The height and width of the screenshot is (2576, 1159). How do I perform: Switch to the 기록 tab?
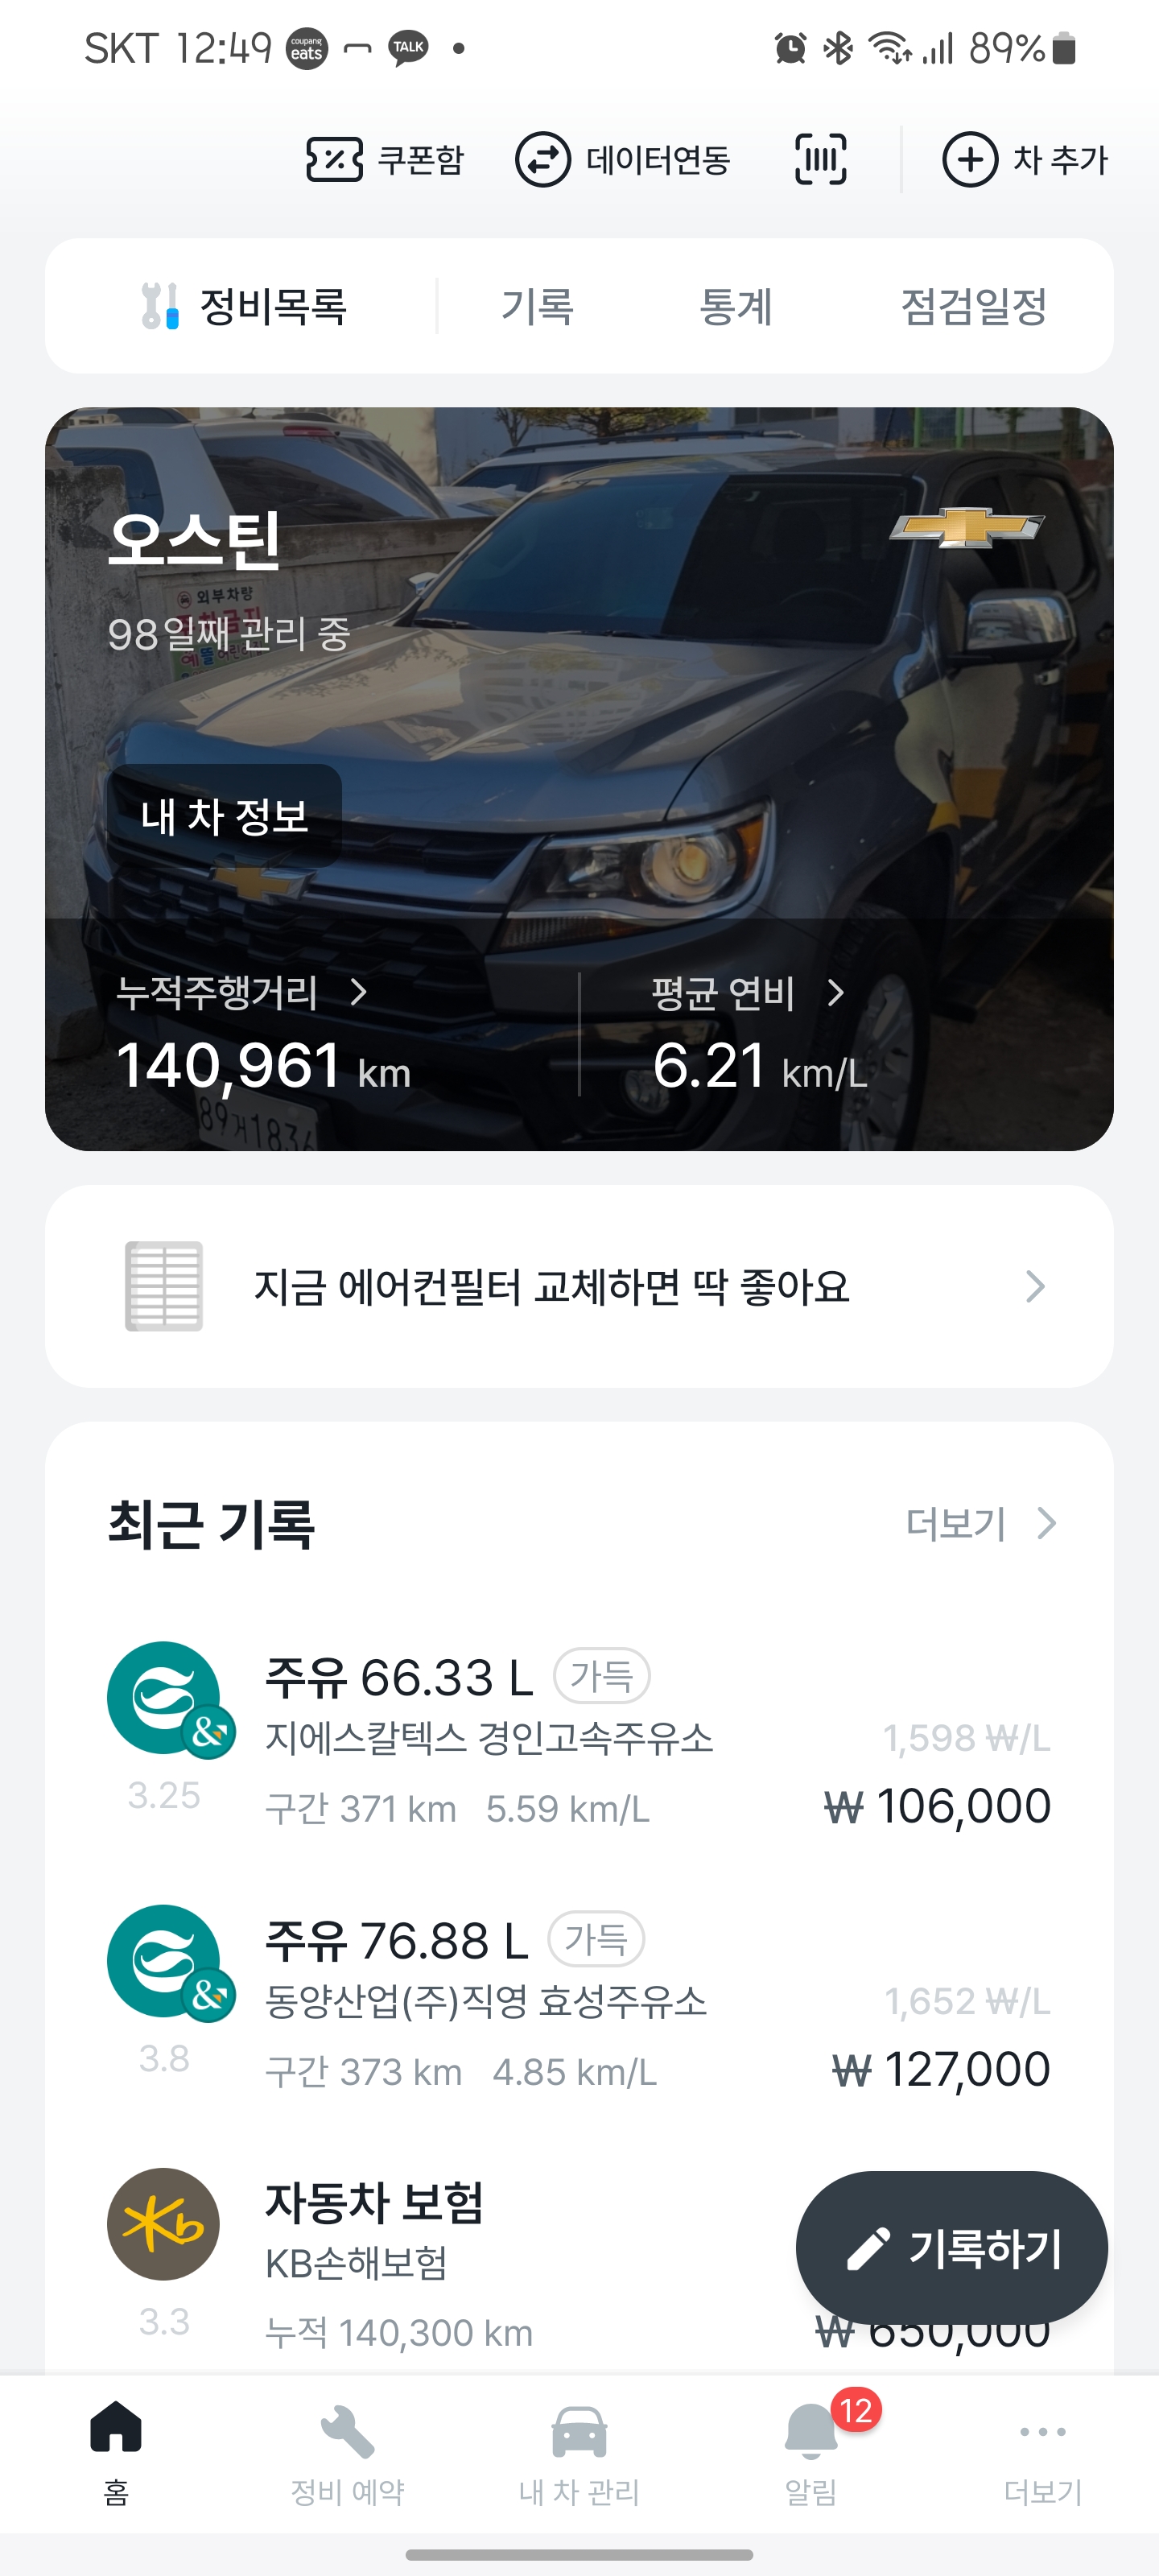[x=537, y=306]
